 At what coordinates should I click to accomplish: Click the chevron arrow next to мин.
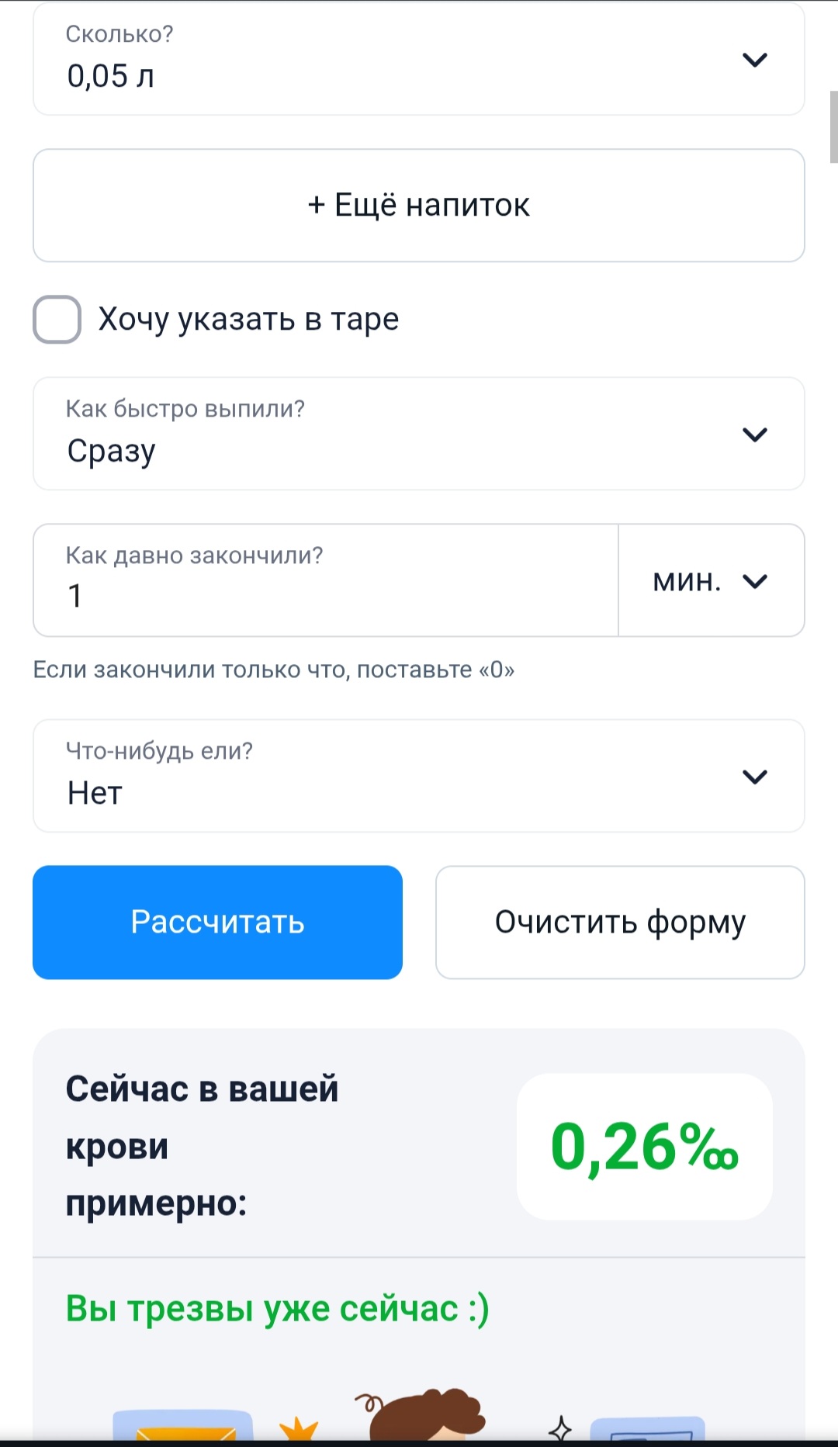[754, 581]
